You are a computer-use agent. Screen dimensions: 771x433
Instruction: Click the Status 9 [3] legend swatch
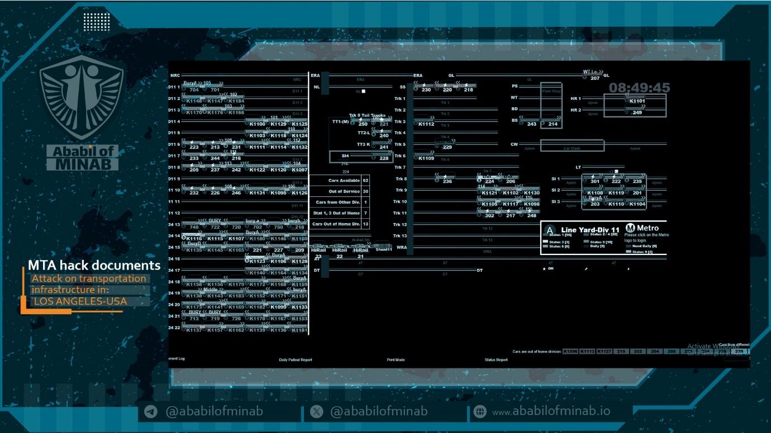629,252
